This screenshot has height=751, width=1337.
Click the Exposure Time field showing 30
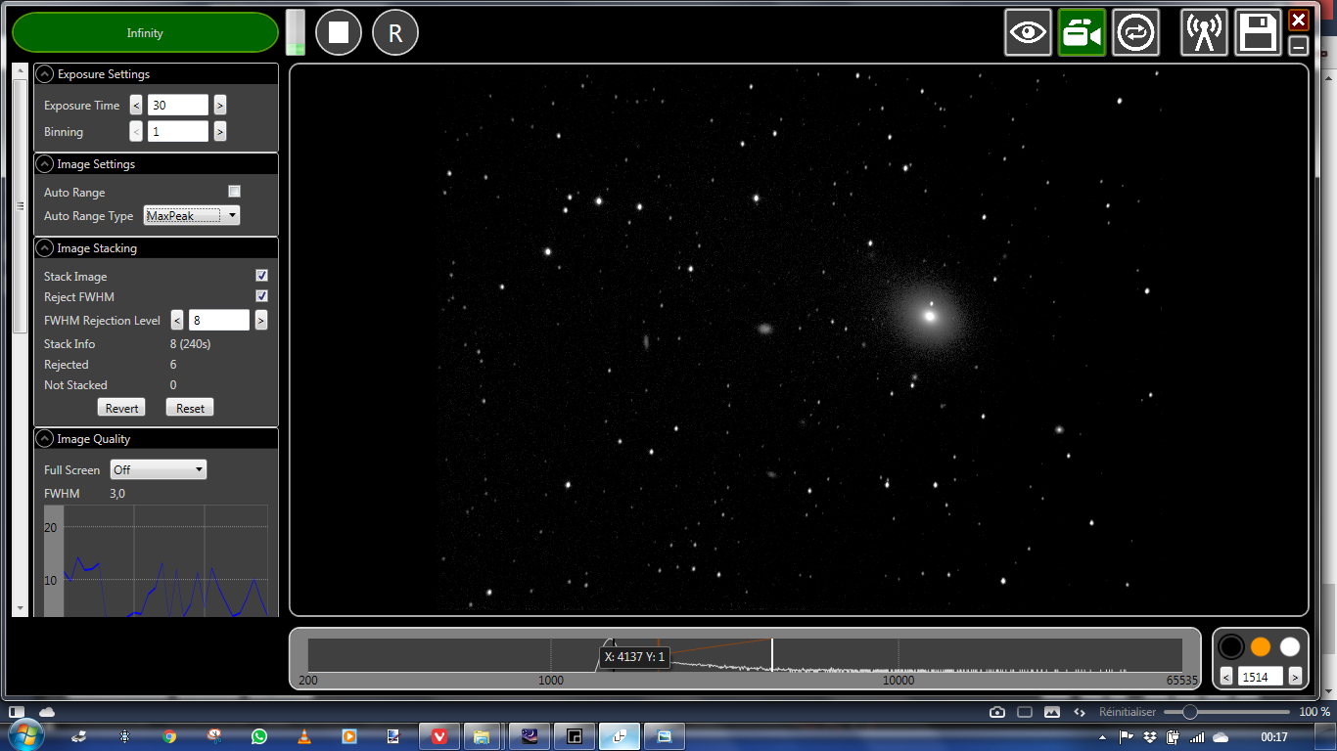178,105
